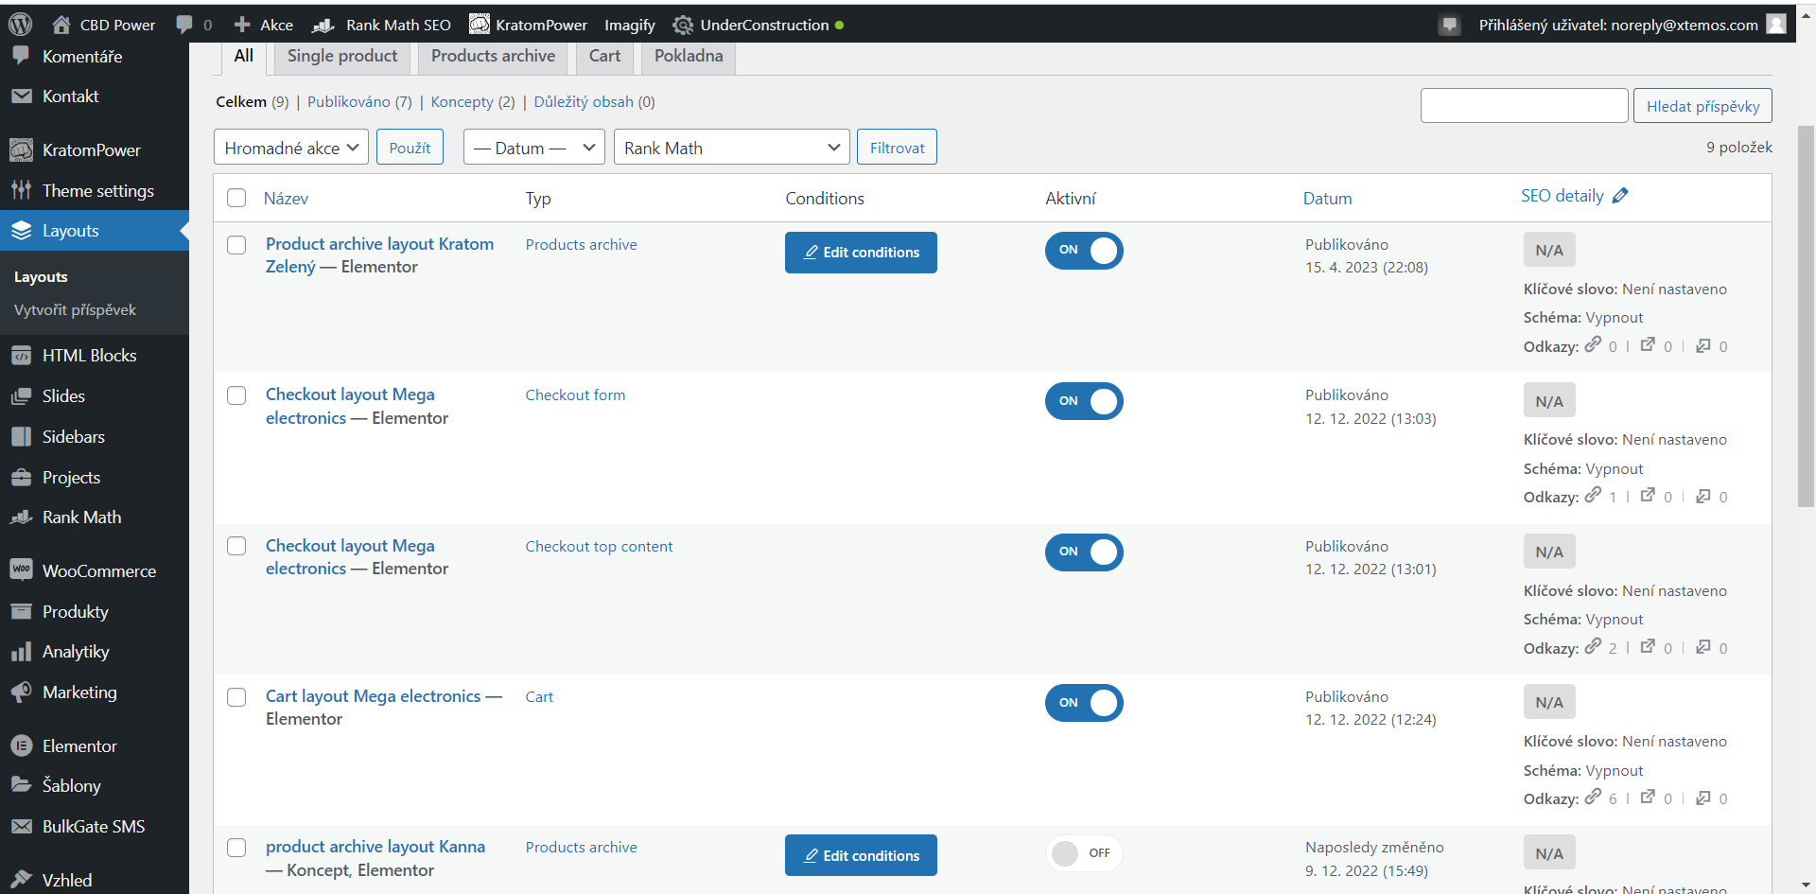Screen dimensions: 1816x894
Task: Select the Cart layout Mega electronics checkbox
Action: click(x=236, y=697)
